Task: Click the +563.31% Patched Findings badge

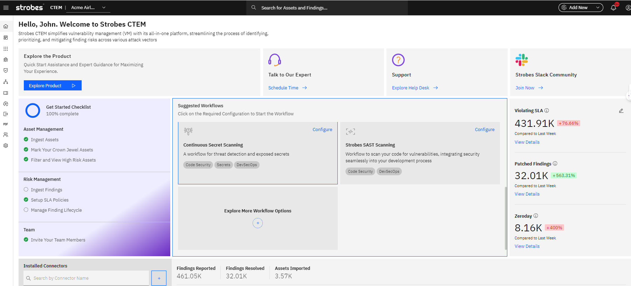Action: point(564,176)
